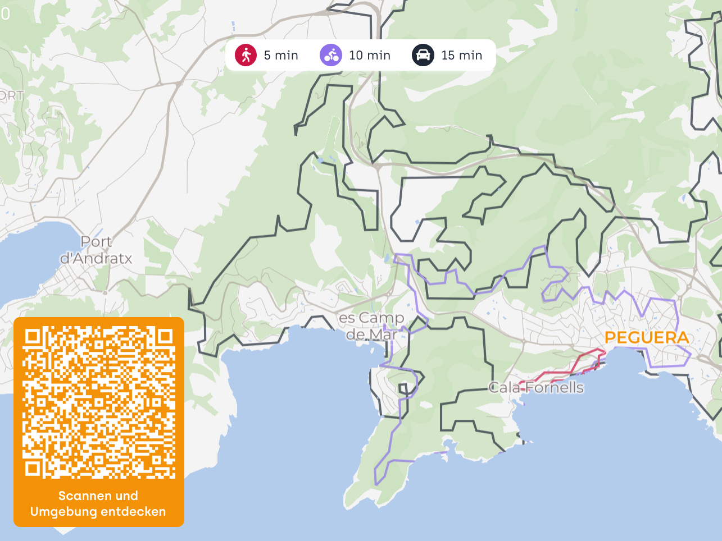Click the QR code's bottom-left finder square

tap(33, 468)
